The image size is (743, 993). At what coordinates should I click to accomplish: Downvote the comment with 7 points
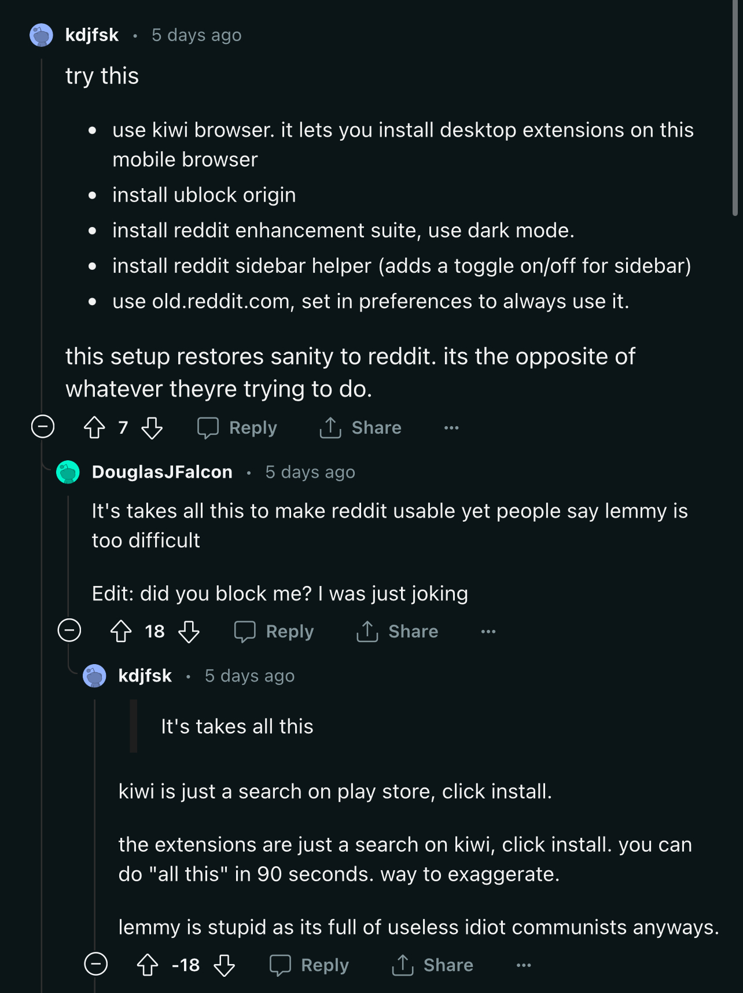pyautogui.click(x=152, y=428)
